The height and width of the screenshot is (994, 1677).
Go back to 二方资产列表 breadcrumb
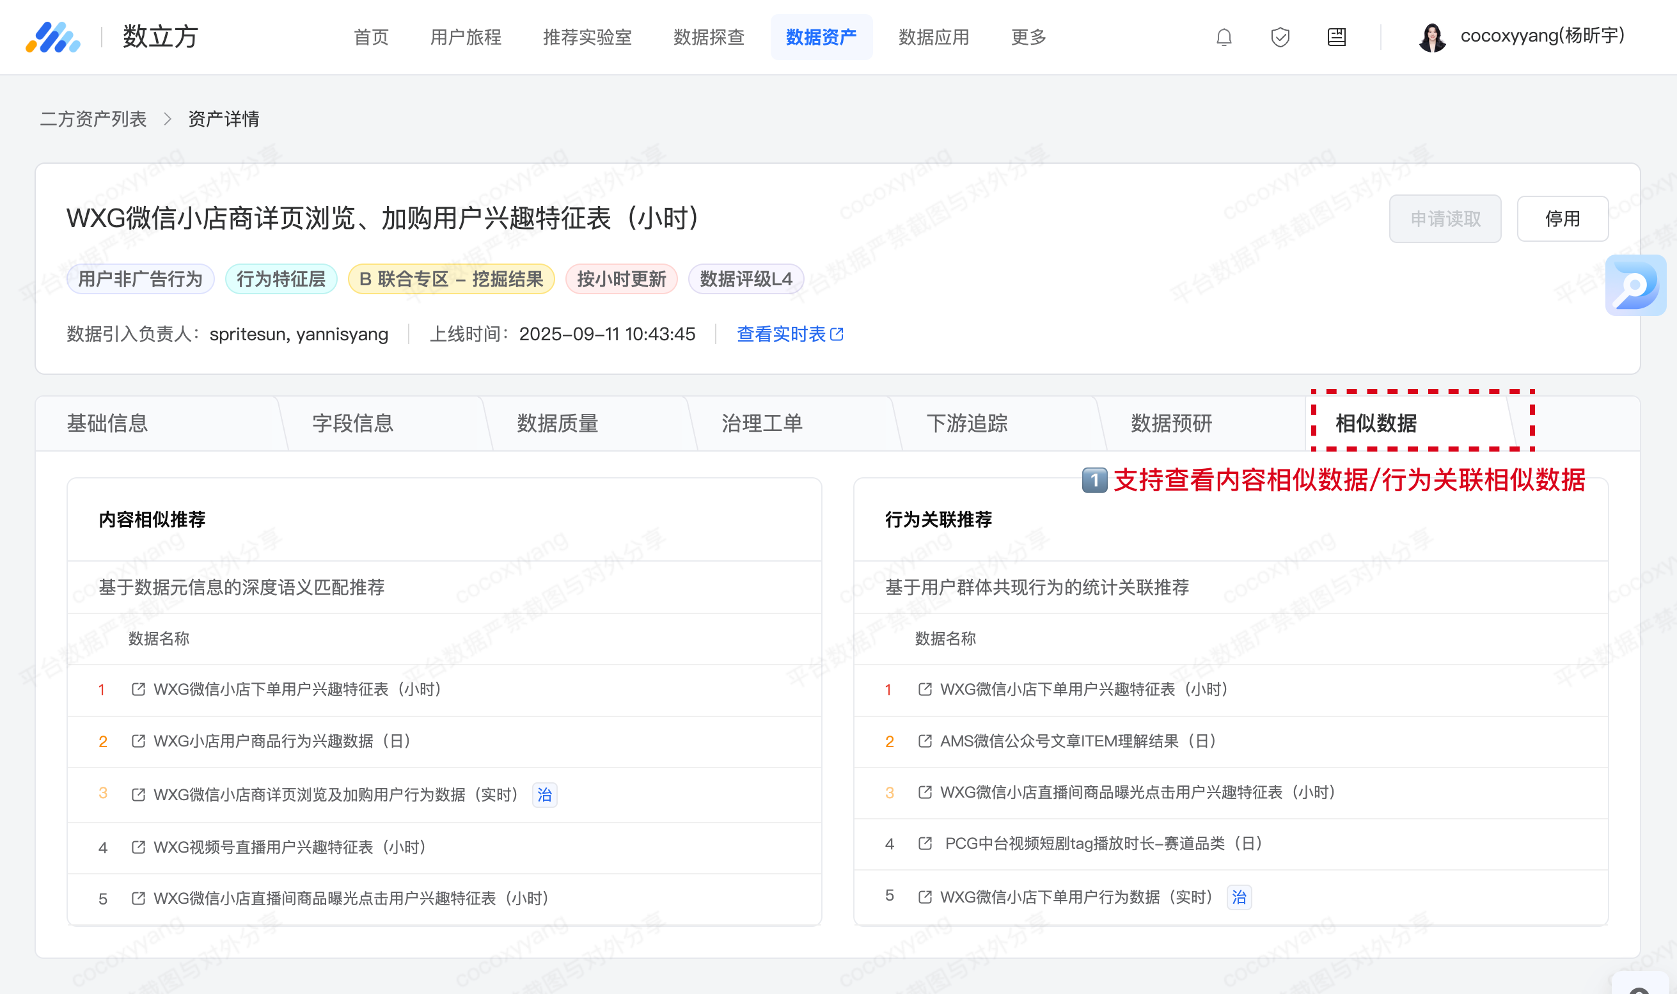93,119
